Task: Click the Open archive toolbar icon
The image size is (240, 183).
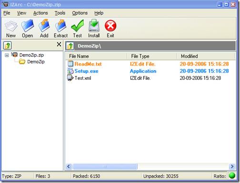Action: tap(28, 26)
